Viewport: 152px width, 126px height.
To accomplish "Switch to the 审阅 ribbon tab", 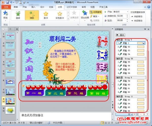I will click(84, 7).
